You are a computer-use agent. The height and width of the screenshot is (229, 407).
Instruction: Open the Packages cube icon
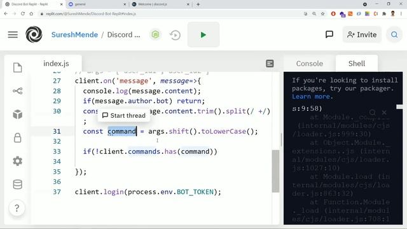17,114
